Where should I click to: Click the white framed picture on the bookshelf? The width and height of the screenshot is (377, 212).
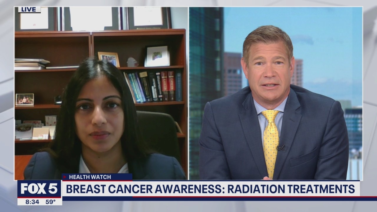157,56
